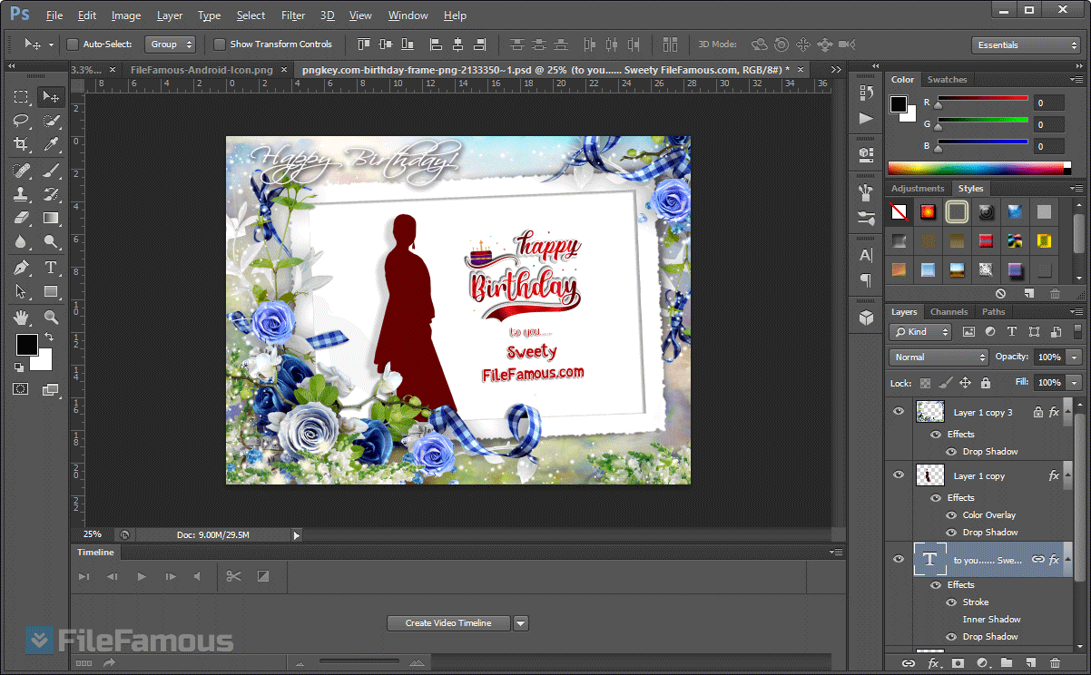
Task: Open the status bar info arrow menu
Action: tap(296, 535)
